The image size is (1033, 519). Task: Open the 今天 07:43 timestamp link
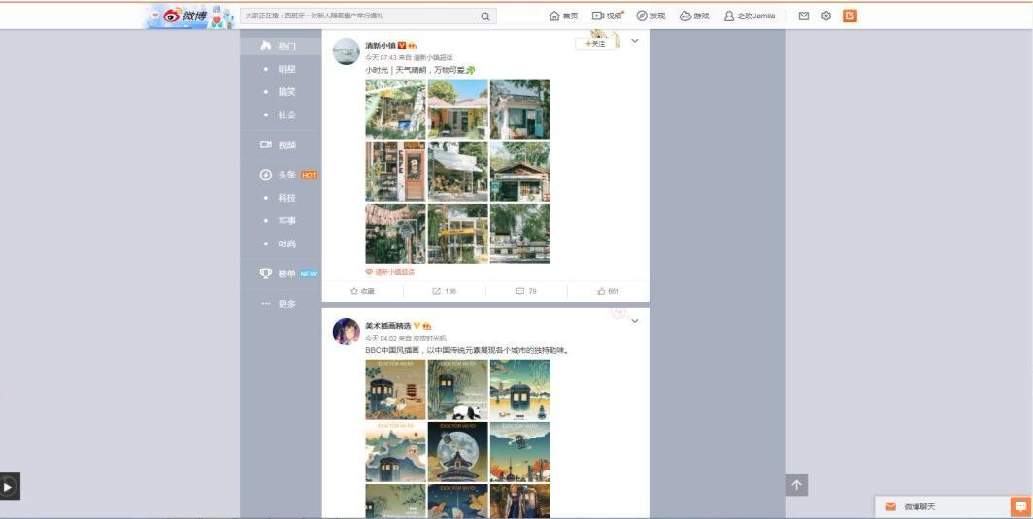[x=381, y=58]
